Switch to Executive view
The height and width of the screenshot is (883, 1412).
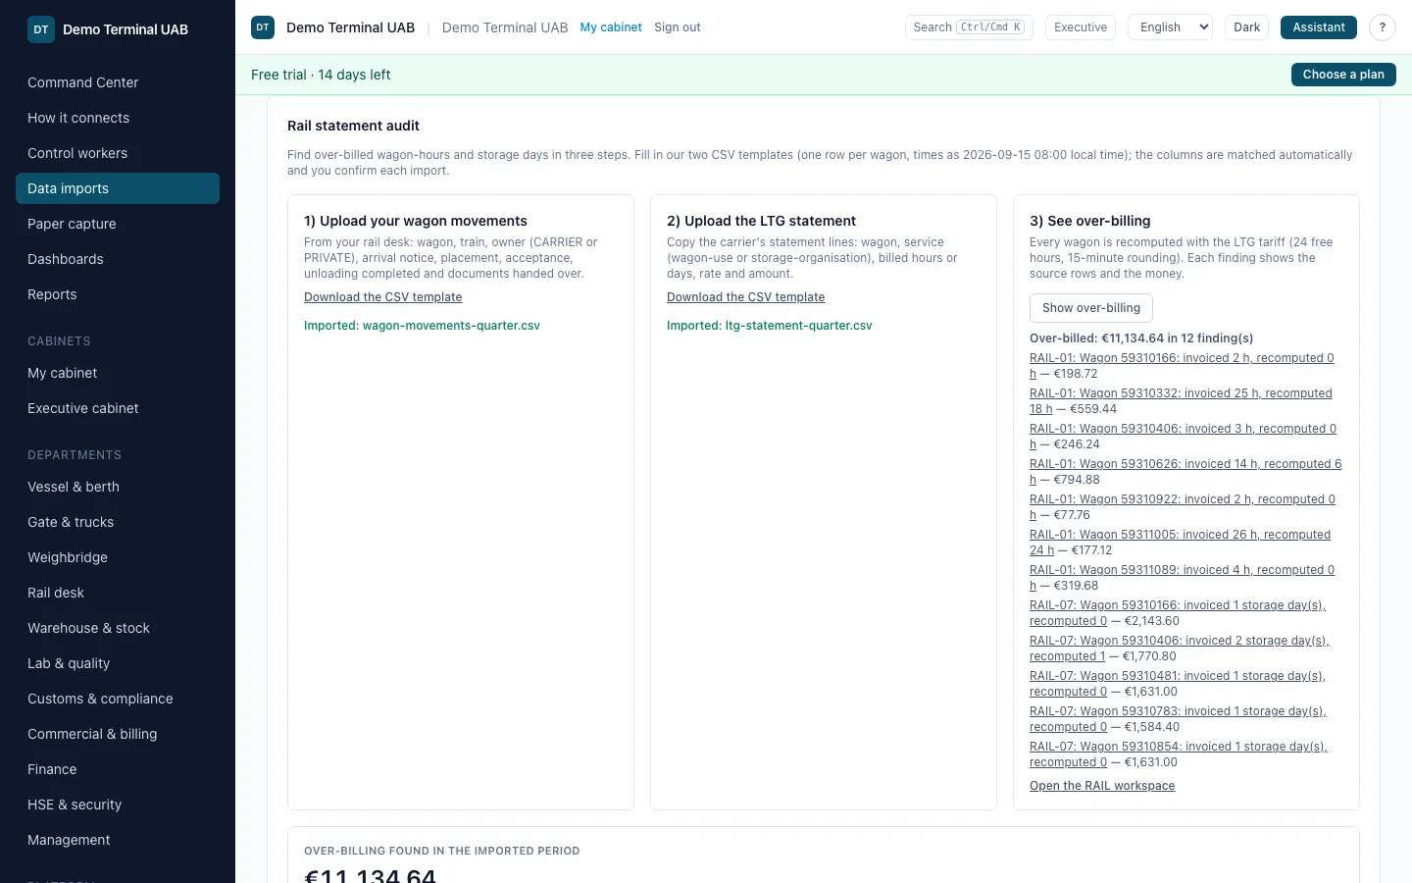[x=1081, y=27]
